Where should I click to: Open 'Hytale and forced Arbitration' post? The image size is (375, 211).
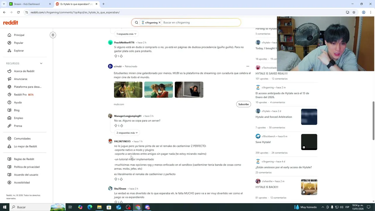(274, 117)
